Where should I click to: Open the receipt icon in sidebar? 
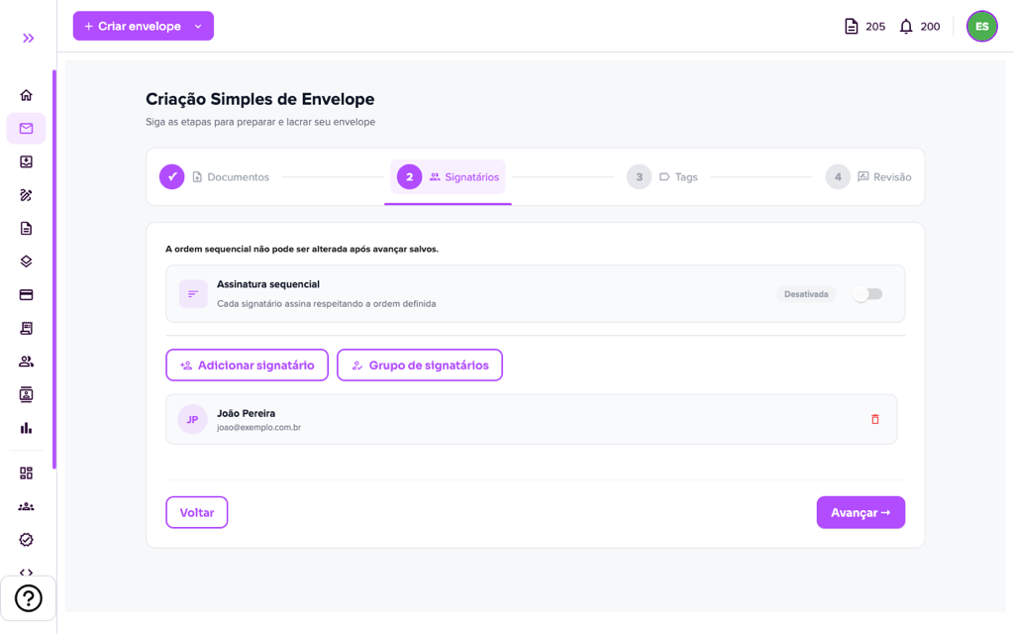(26, 328)
